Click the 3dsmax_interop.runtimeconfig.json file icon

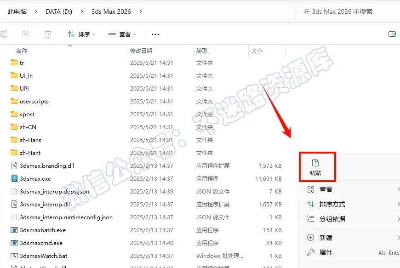pos(14,217)
